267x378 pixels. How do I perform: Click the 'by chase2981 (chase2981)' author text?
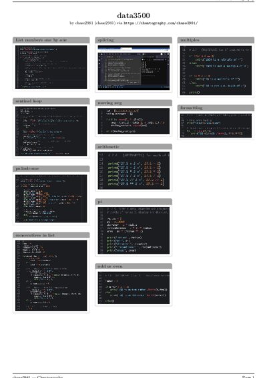click(93, 23)
